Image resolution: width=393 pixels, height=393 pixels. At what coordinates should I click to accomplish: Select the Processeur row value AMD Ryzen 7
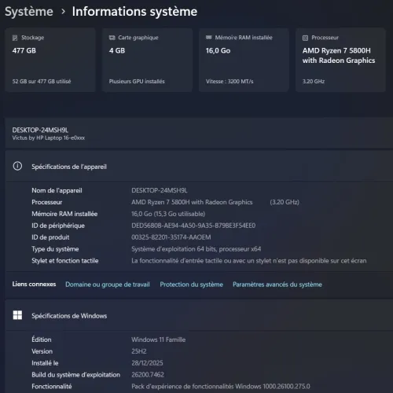(x=192, y=202)
